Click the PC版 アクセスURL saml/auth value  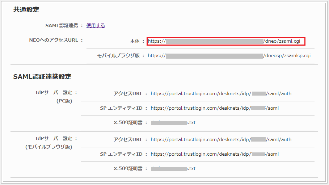[221, 94]
